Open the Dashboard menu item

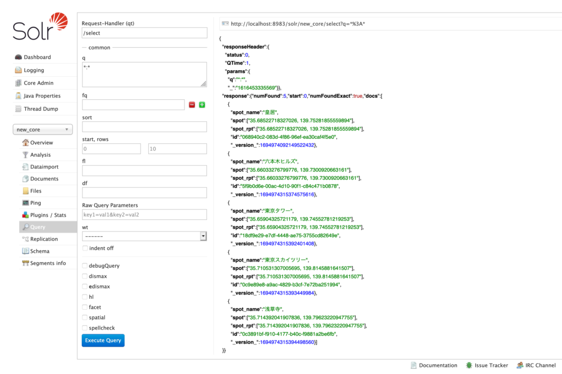pyautogui.click(x=37, y=58)
